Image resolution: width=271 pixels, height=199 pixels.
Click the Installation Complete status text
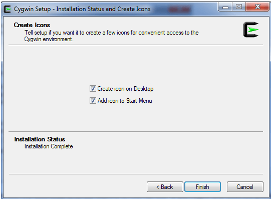point(49,146)
